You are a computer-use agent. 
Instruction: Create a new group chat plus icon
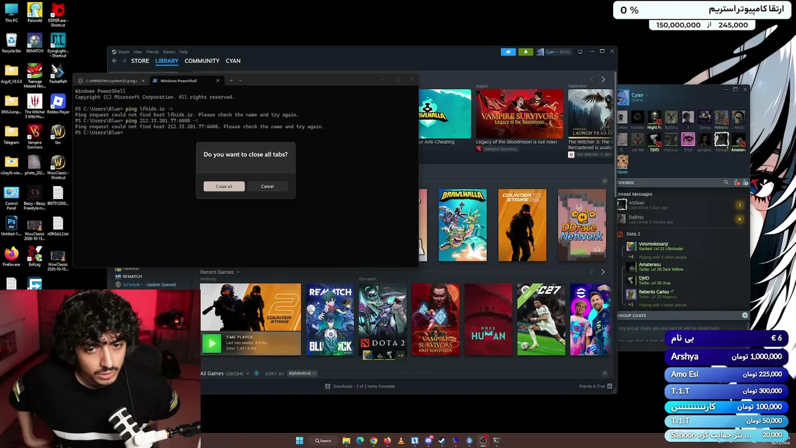click(745, 315)
